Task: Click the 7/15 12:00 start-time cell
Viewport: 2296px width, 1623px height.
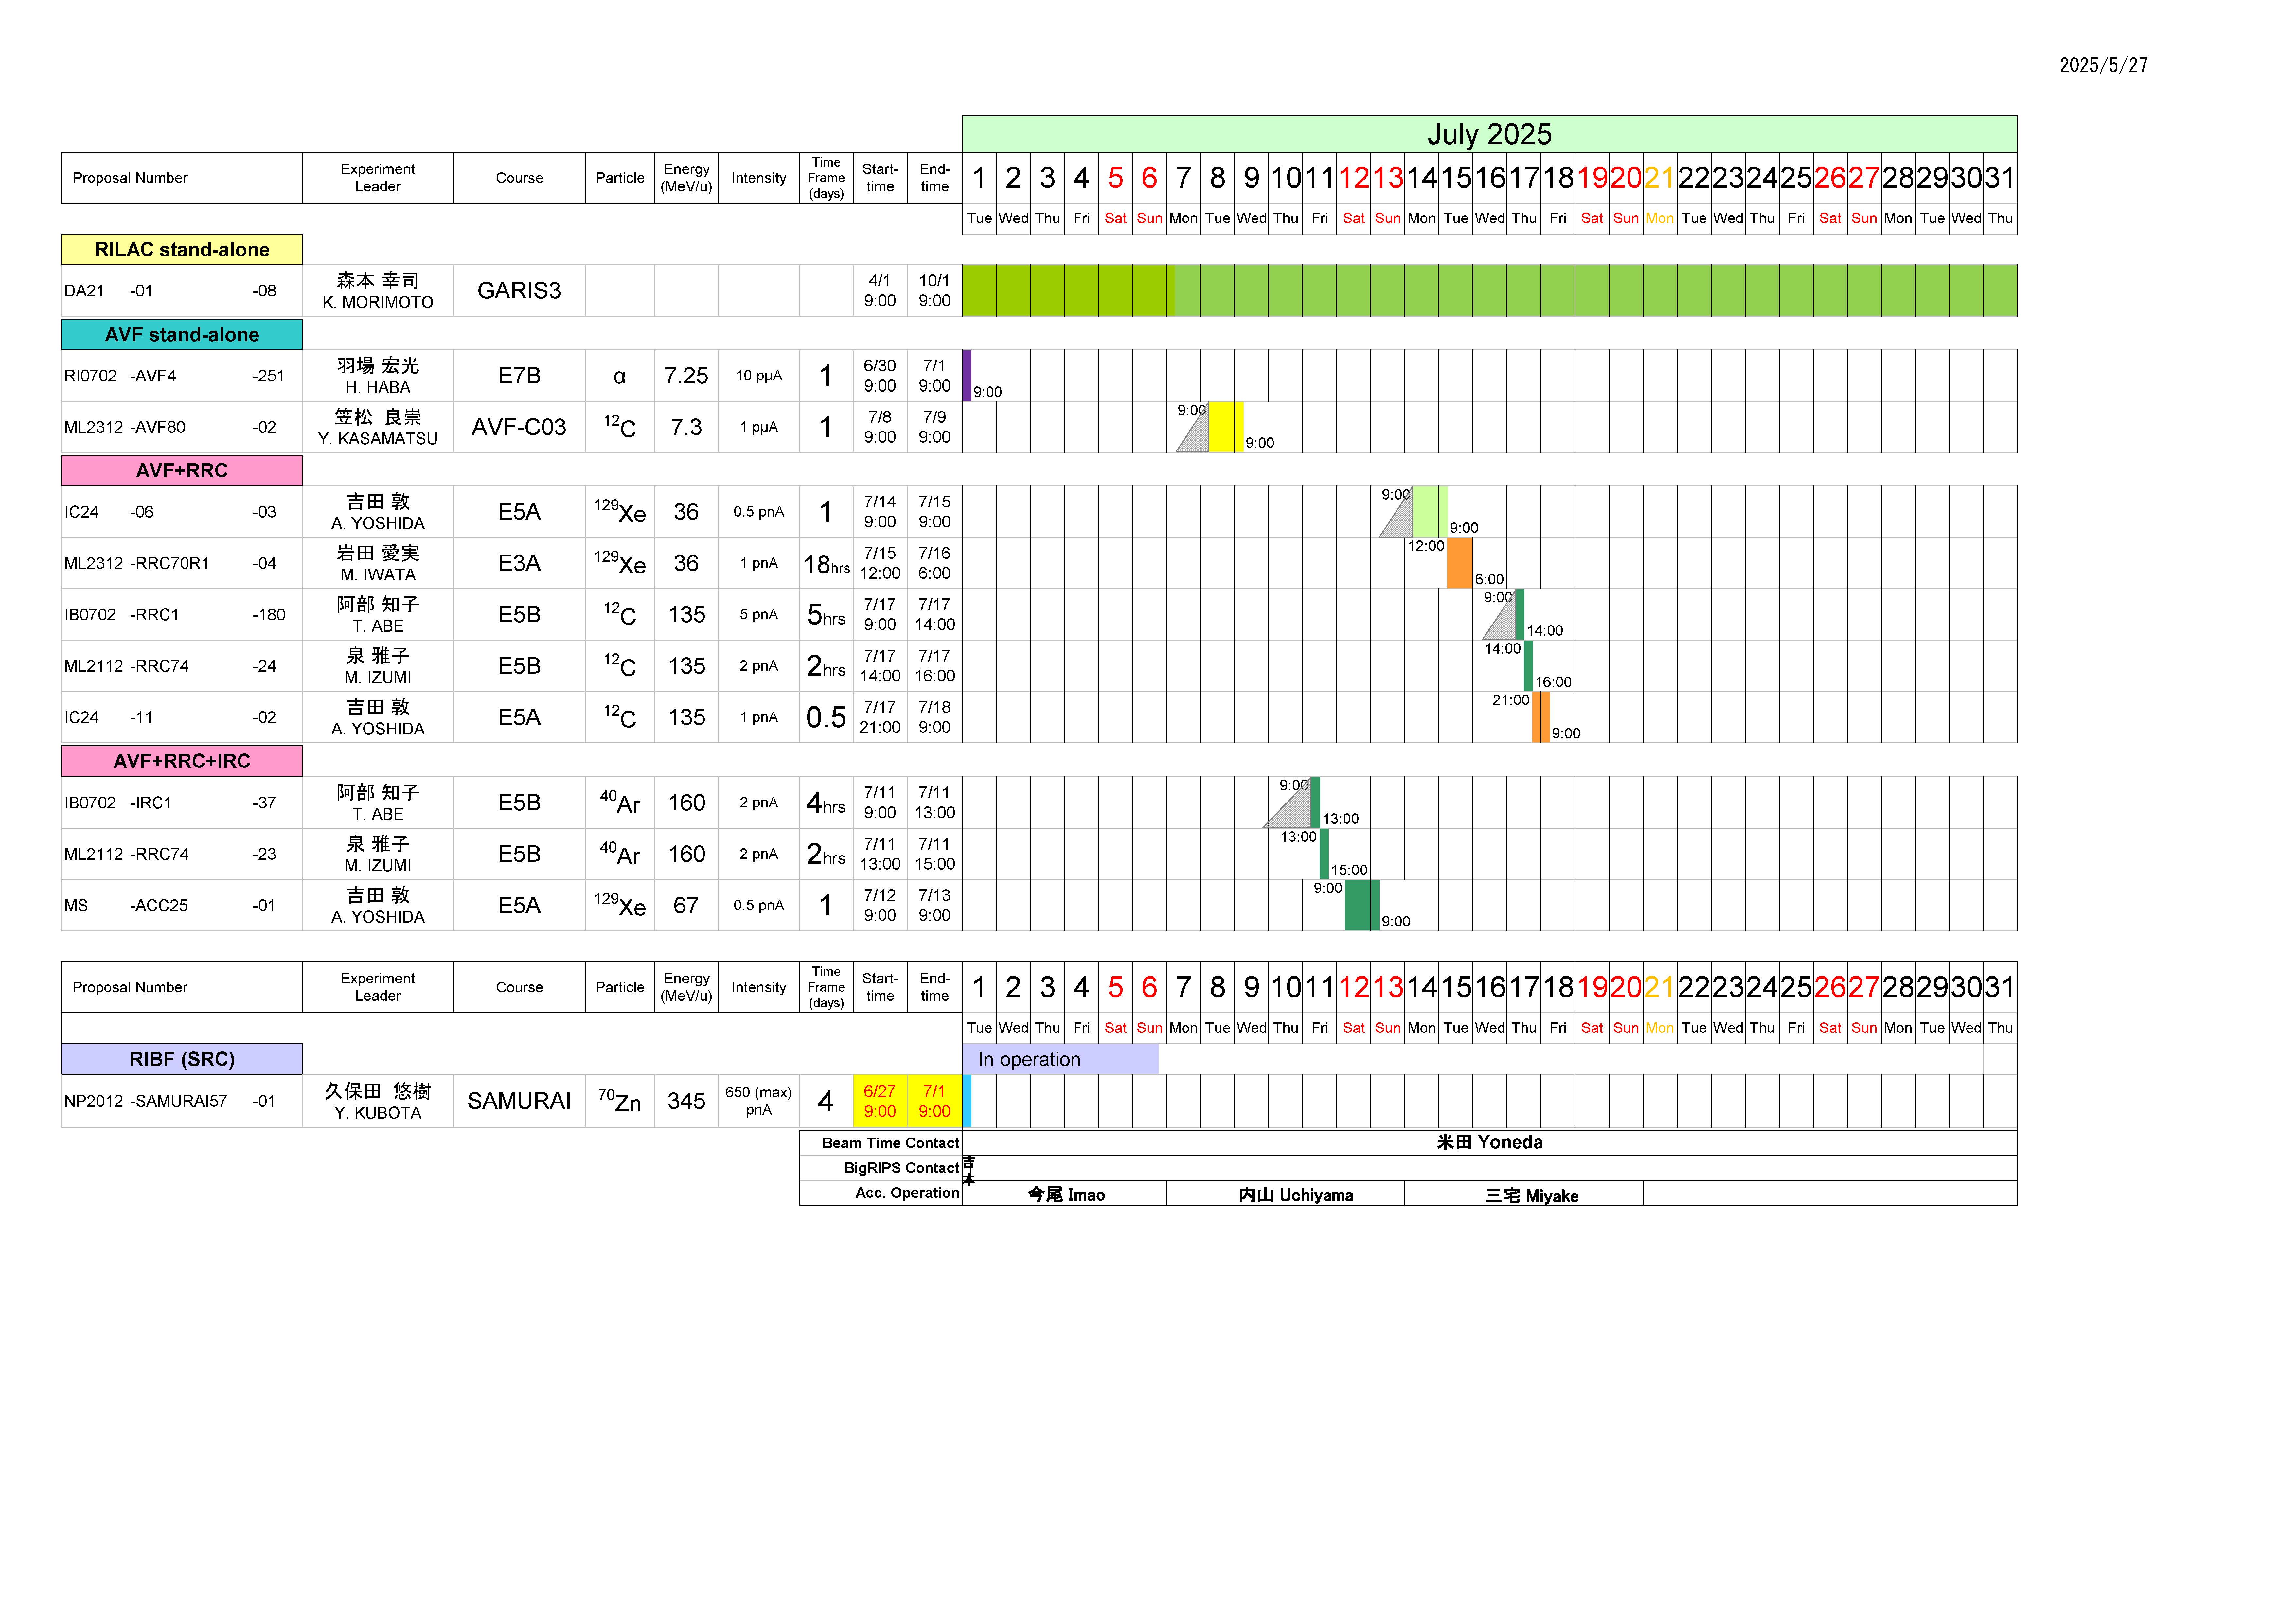Action: [880, 563]
